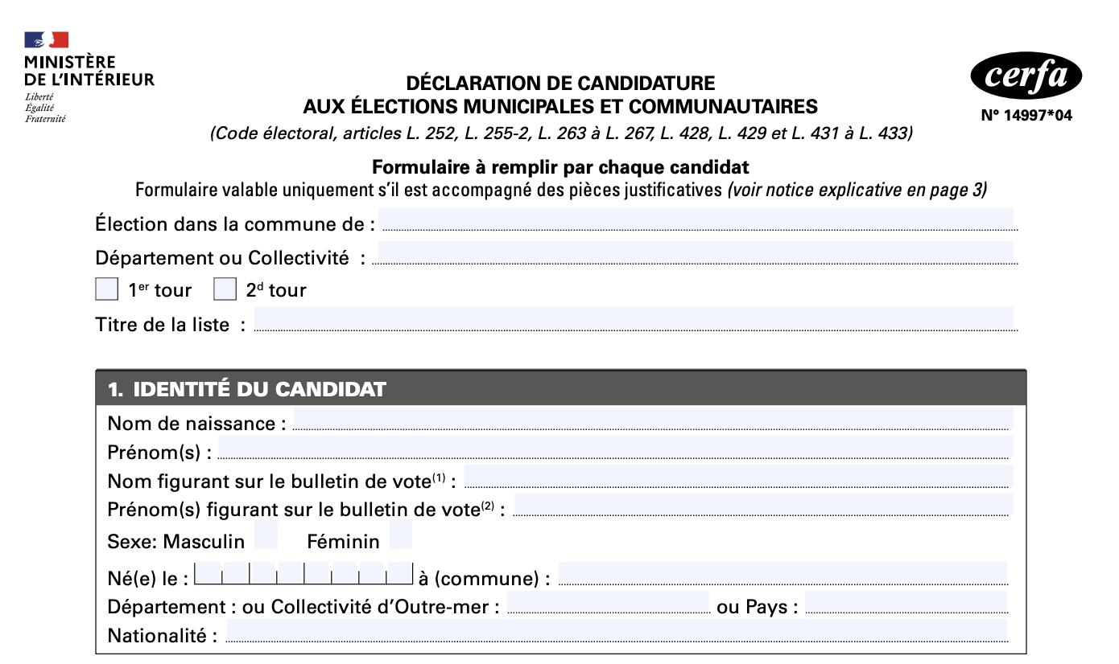Click the Identité du candidat section header
1119x664 pixels.
pos(560,389)
